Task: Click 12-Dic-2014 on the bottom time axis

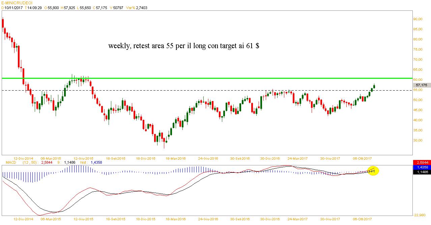Action: [x=23, y=219]
